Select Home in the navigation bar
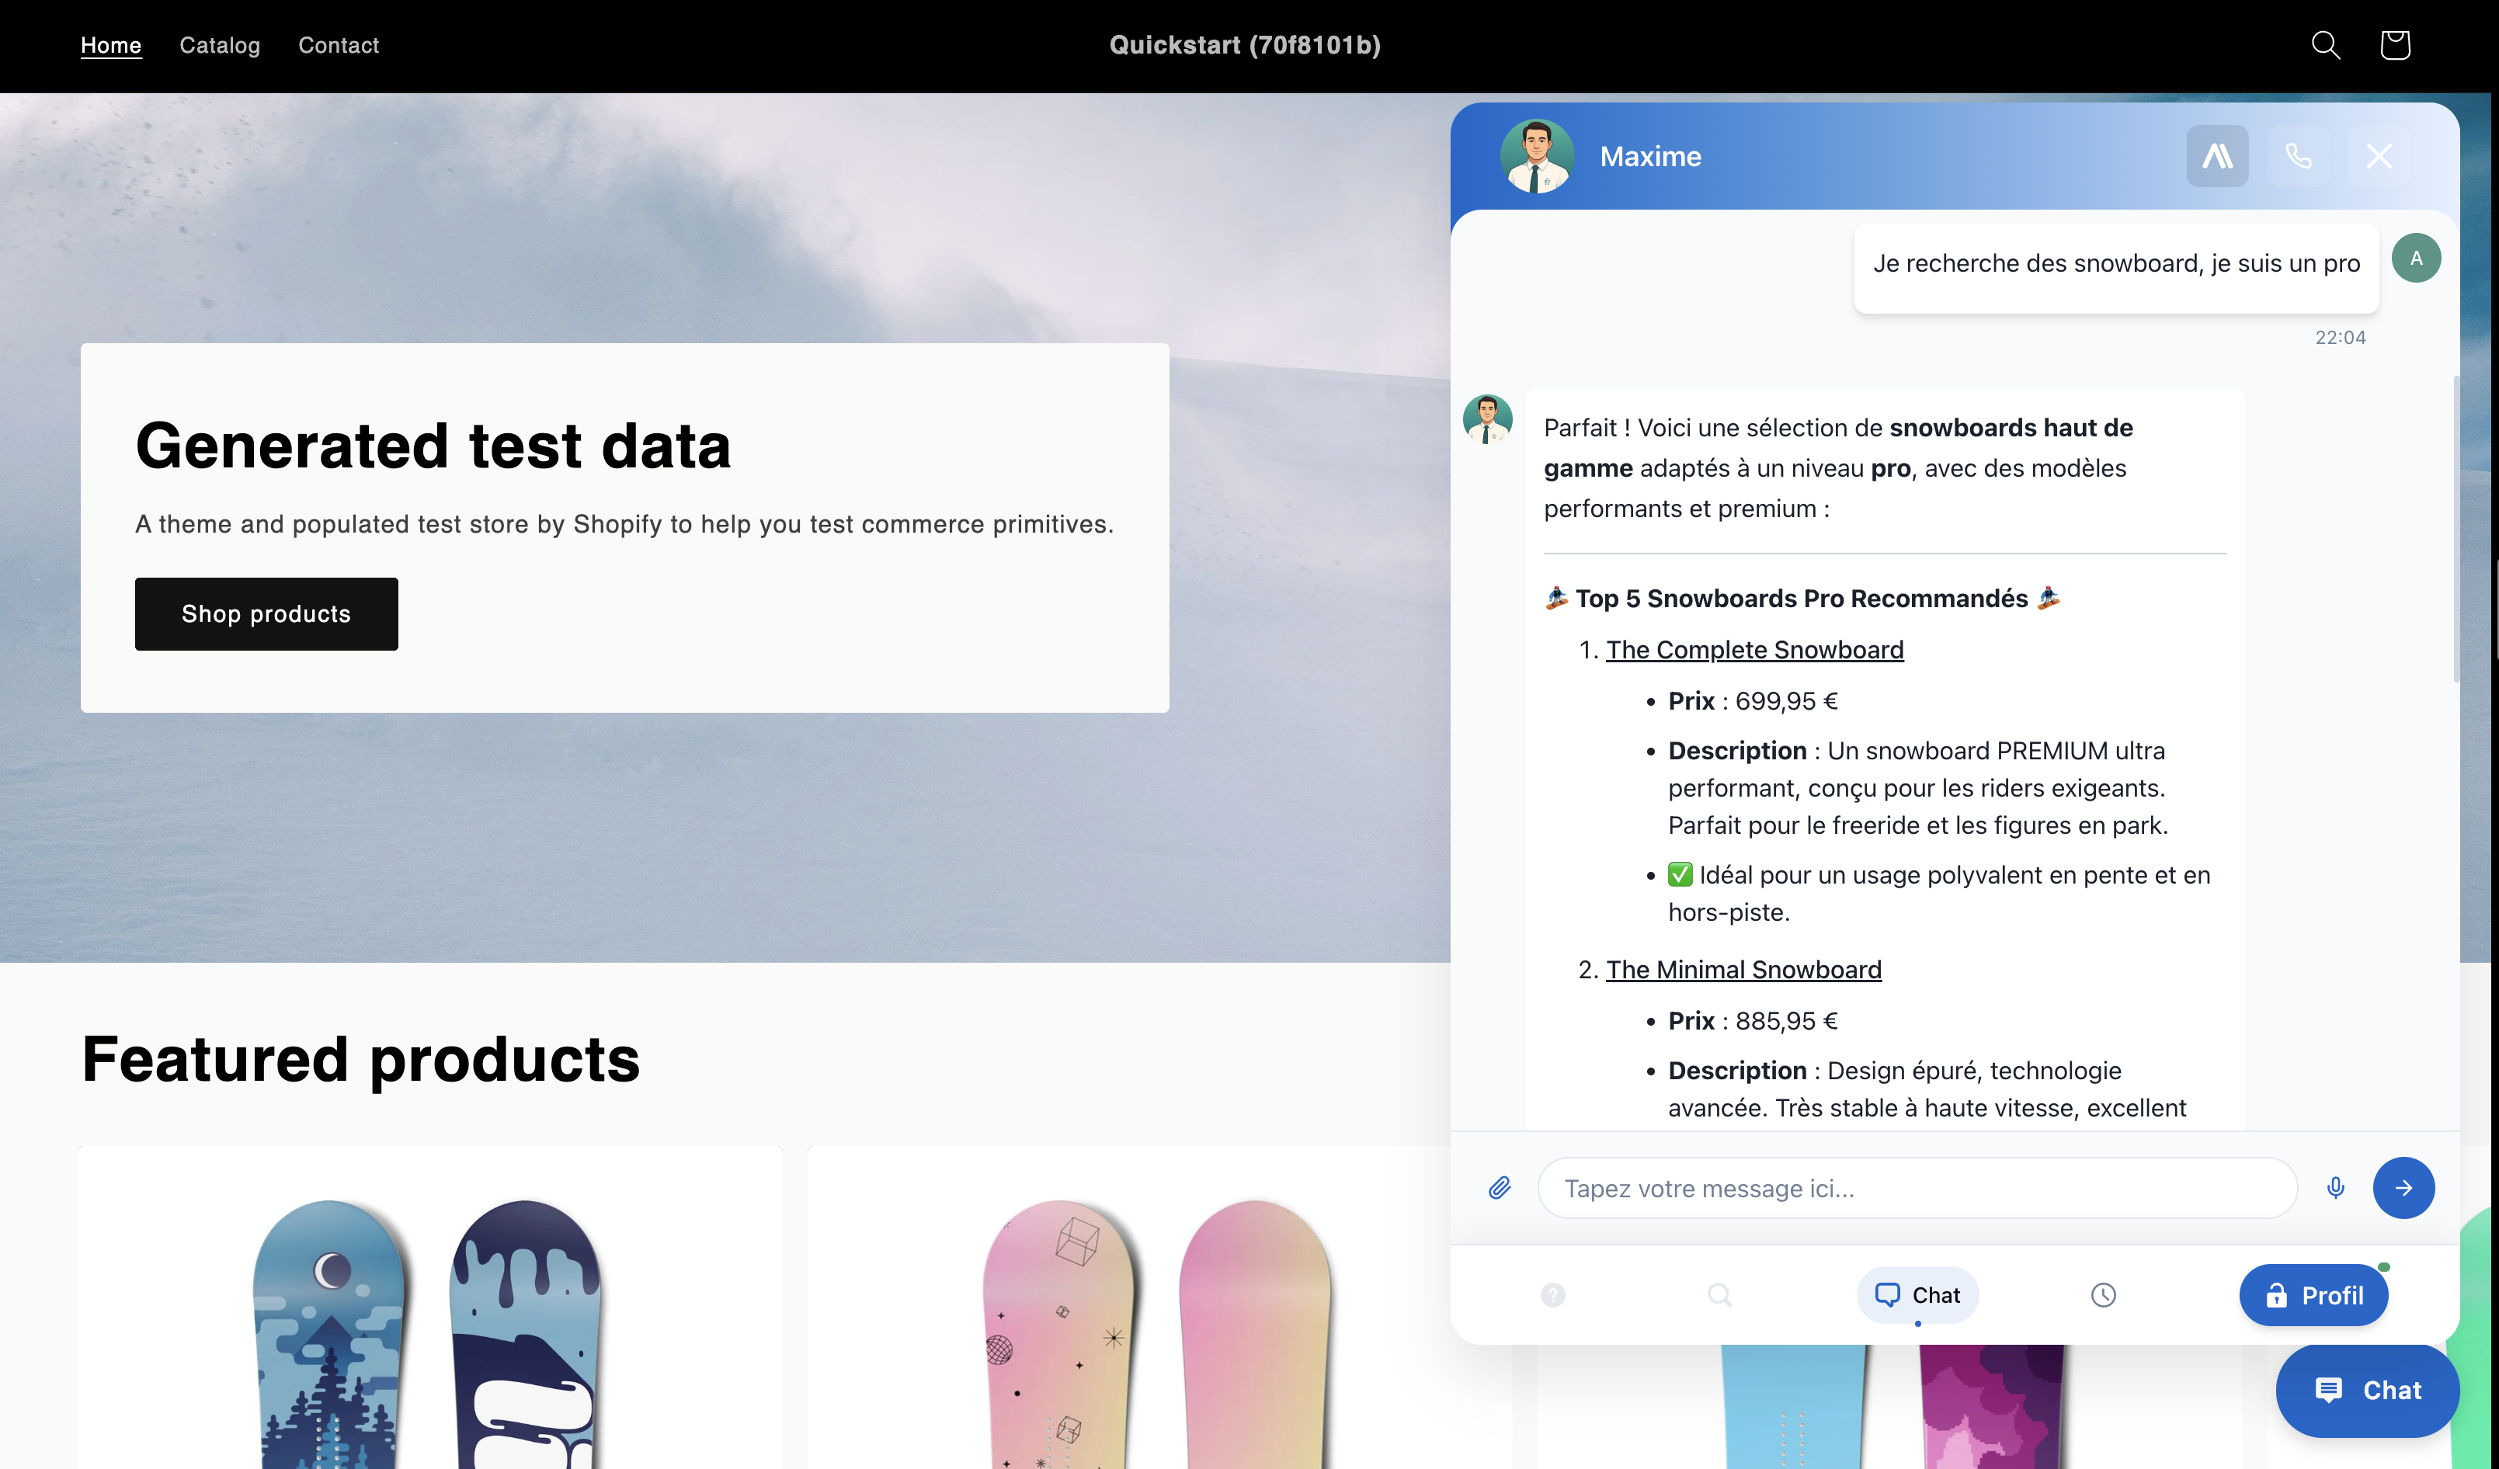Image resolution: width=2499 pixels, height=1469 pixels. pyautogui.click(x=111, y=46)
